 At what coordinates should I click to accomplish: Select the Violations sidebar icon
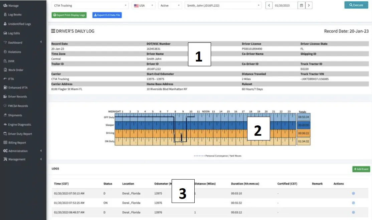click(x=5, y=52)
